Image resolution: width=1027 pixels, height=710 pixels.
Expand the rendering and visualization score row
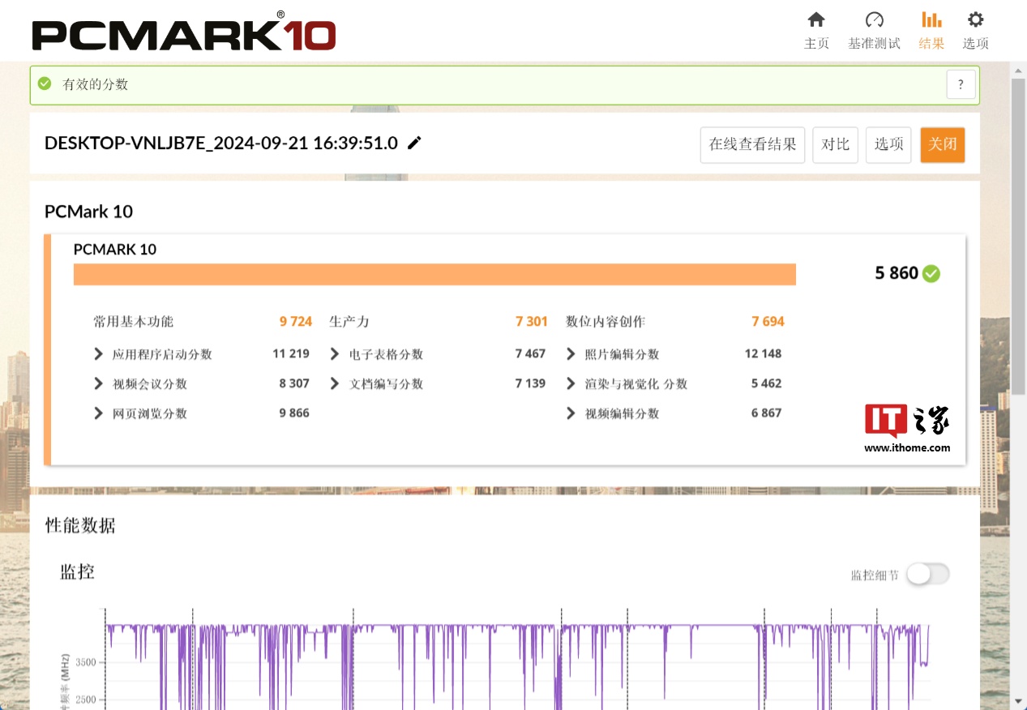[x=571, y=384]
